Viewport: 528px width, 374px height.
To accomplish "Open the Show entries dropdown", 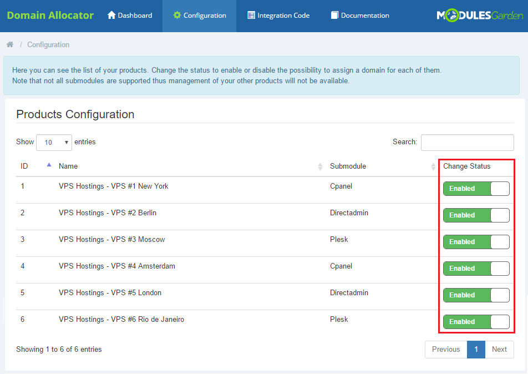I will point(54,142).
